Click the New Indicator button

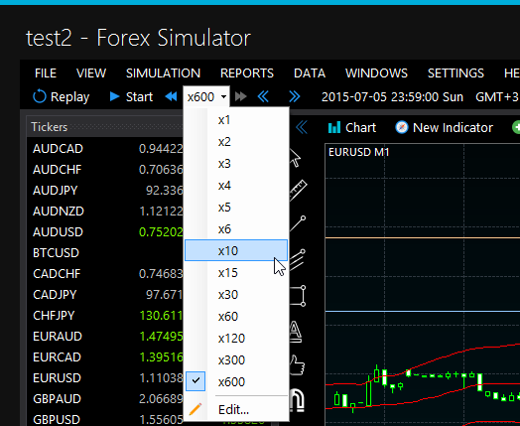[444, 128]
